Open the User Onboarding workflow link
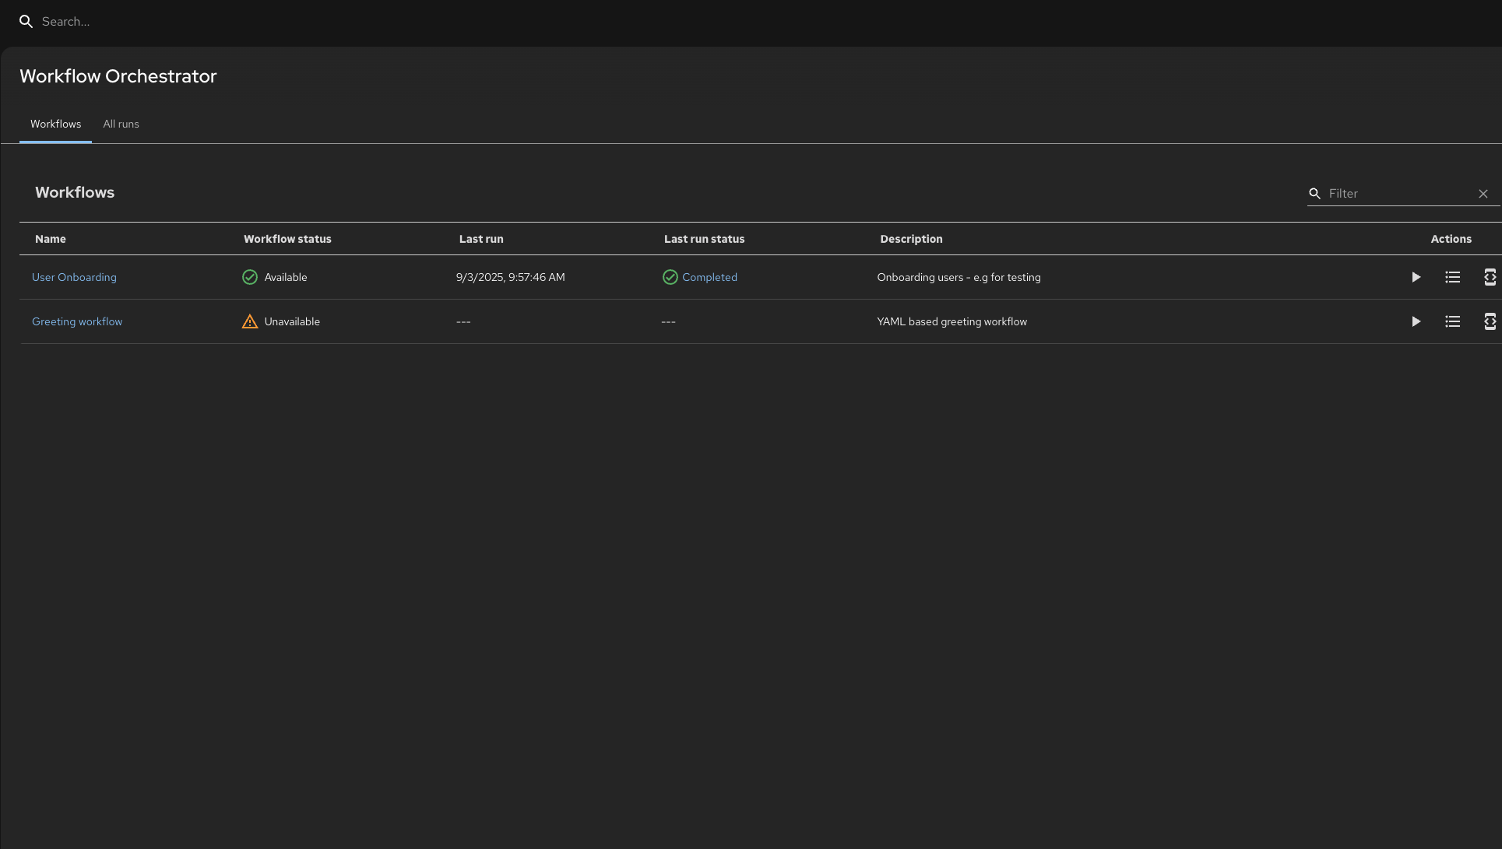This screenshot has width=1502, height=849. 74,277
